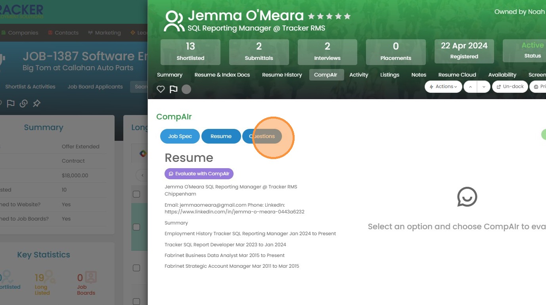
Task: Click the 2 Interviews stat card
Action: [x=328, y=52]
